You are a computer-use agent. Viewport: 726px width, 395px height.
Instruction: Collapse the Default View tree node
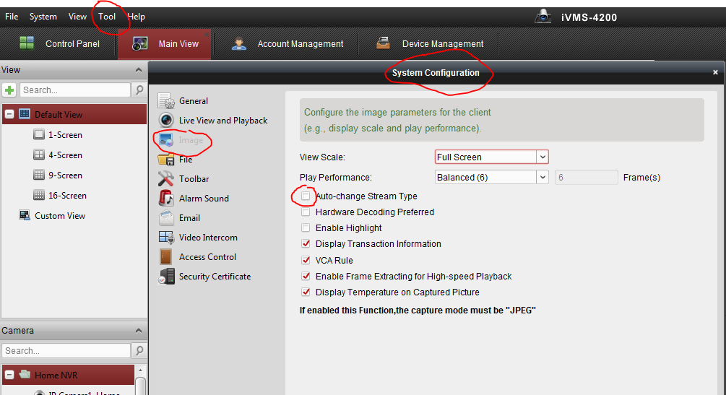[x=9, y=114]
